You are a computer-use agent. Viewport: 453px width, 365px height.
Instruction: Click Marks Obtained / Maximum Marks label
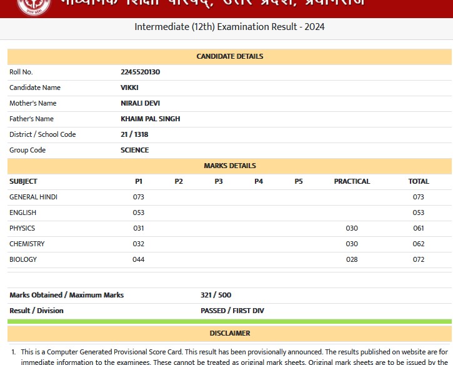click(67, 295)
